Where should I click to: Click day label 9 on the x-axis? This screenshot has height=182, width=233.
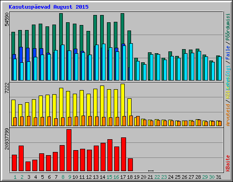click(70, 177)
